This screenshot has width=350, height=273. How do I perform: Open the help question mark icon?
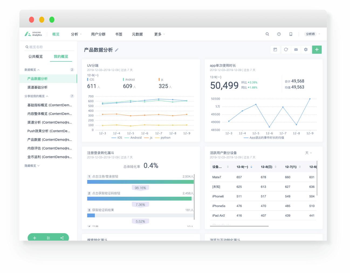point(279,34)
